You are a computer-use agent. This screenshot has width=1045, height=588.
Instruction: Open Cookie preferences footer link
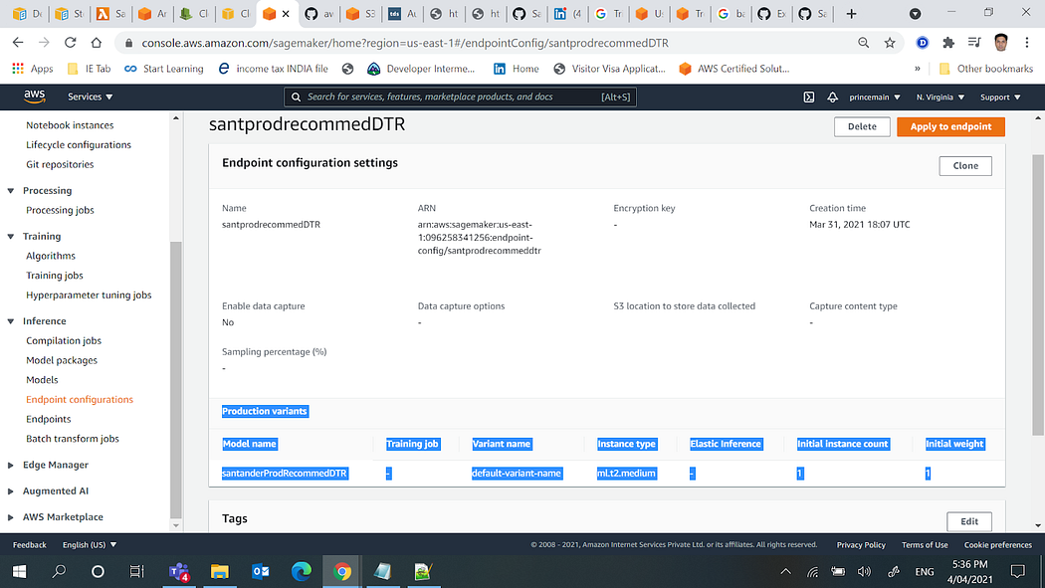997,544
